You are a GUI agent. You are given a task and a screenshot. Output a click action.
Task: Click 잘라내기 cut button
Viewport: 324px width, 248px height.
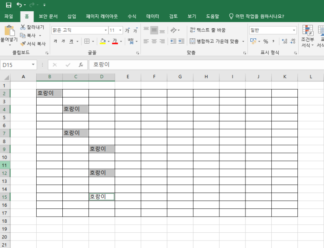click(32, 27)
